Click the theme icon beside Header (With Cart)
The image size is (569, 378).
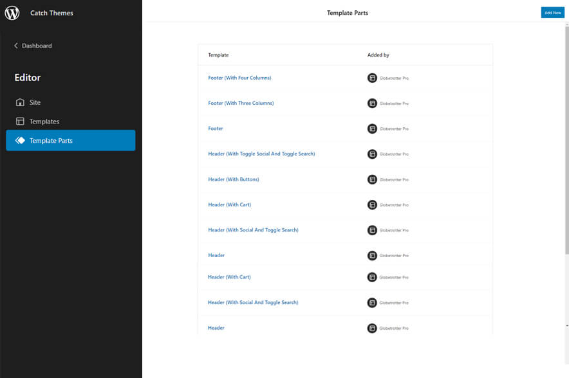[372, 204]
